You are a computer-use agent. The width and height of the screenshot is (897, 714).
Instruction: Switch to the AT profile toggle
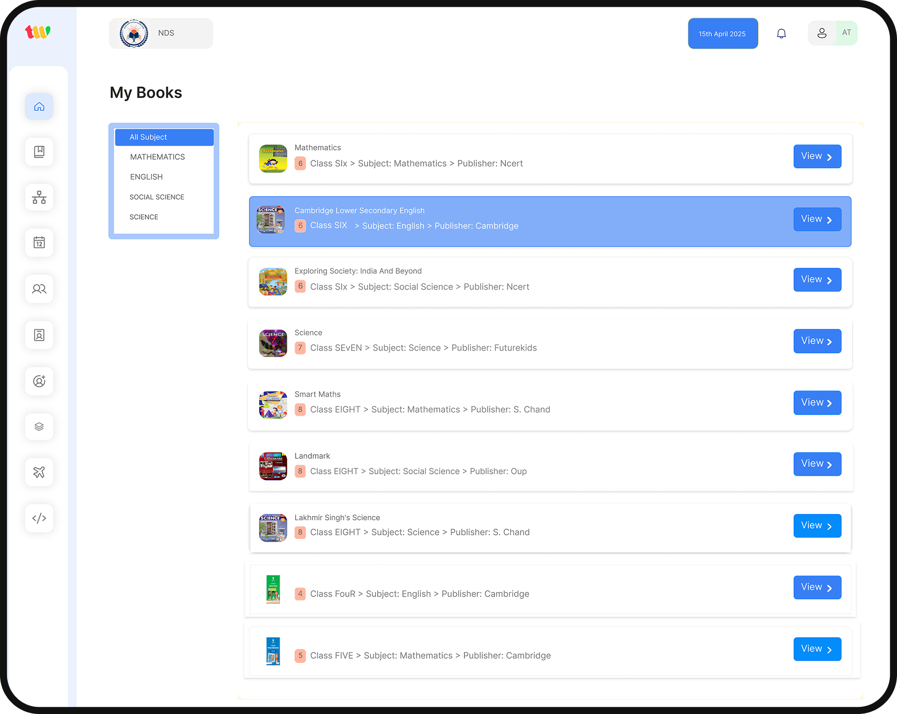846,33
